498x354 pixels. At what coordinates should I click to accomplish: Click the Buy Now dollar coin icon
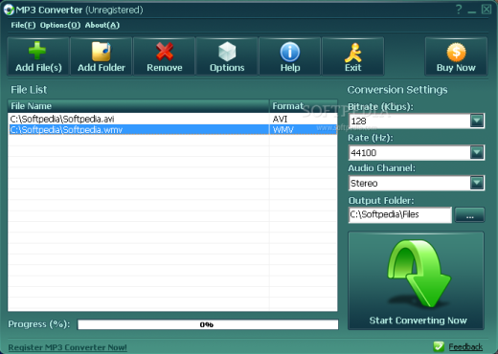click(456, 52)
